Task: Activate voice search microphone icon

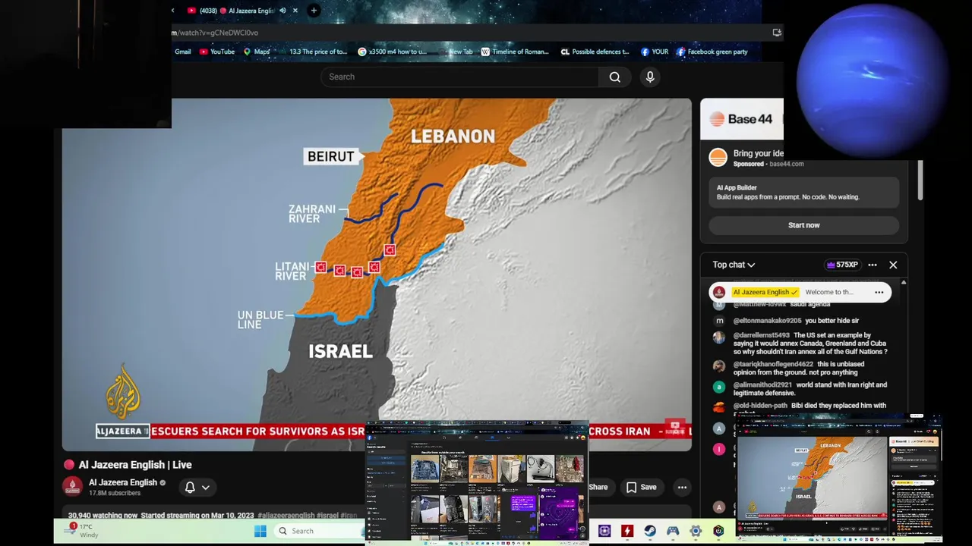Action: coord(650,77)
